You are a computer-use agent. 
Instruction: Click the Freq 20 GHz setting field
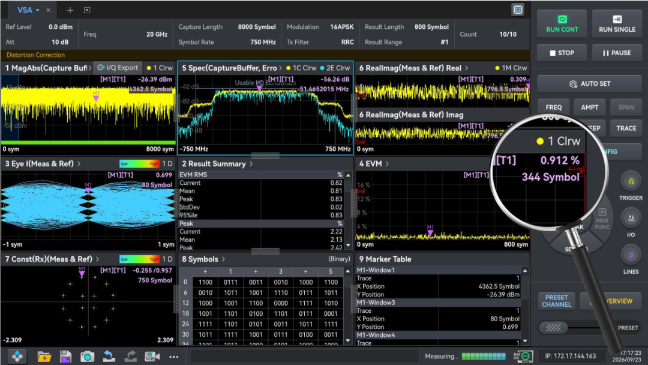125,34
